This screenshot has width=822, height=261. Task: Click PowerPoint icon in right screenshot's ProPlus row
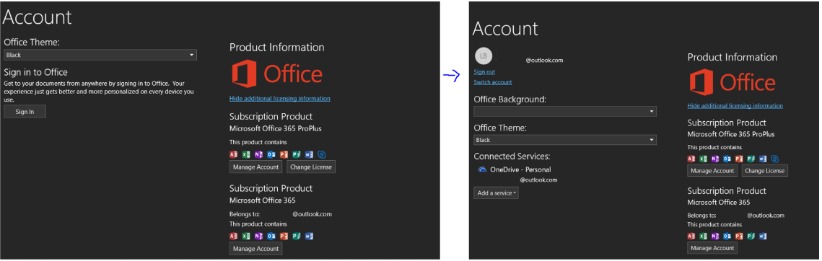739,159
